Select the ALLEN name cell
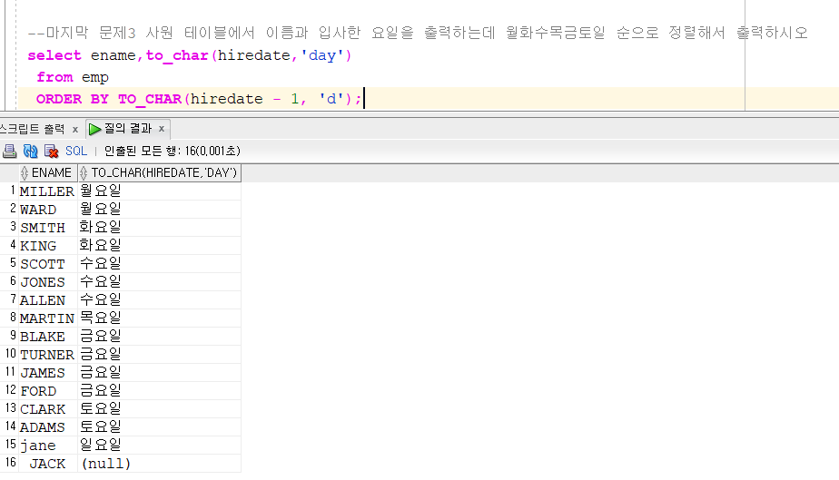839x480 pixels. click(x=47, y=300)
